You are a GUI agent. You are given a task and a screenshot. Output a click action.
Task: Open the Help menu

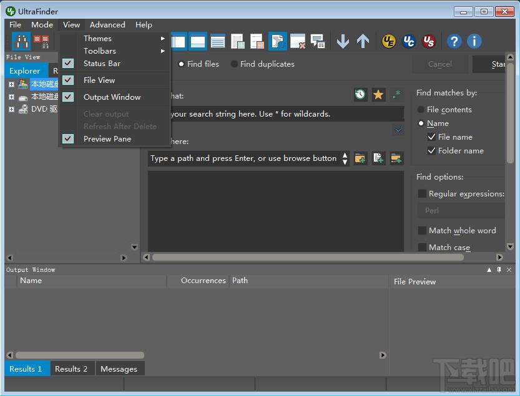coord(144,25)
